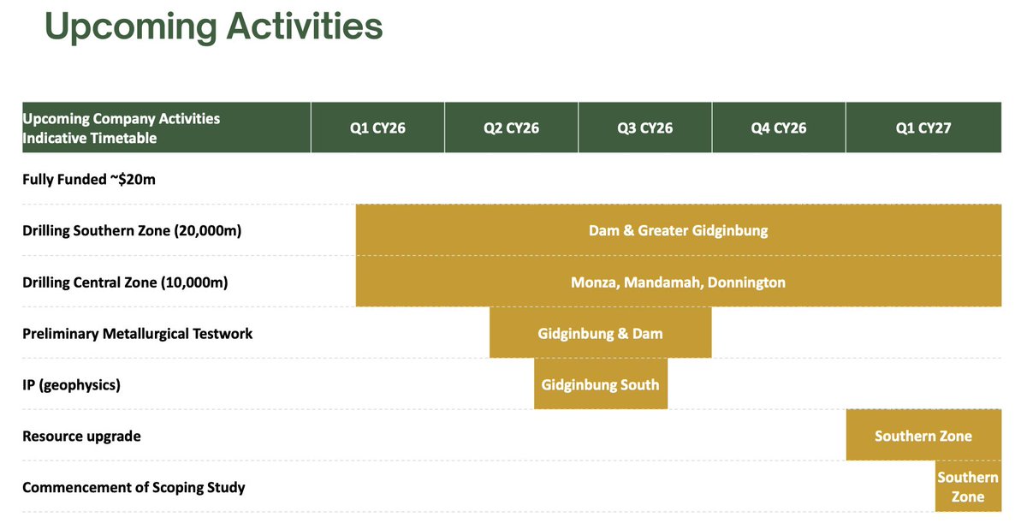
Task: Click the Q3 CY26 column header
Action: coord(645,128)
